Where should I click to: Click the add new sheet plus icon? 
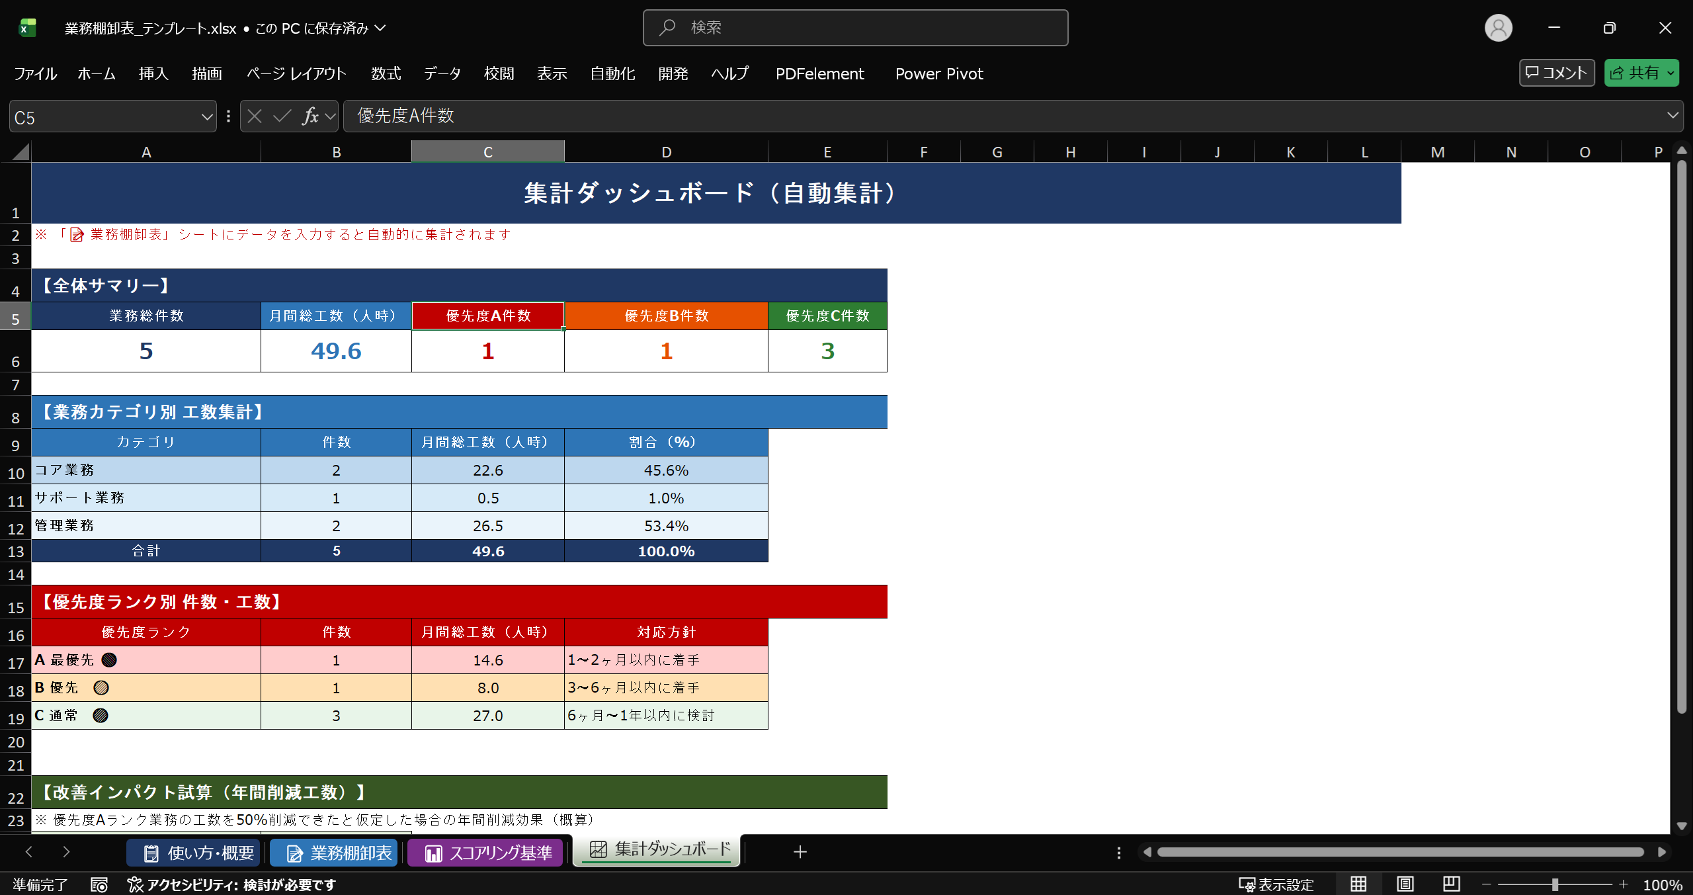(800, 852)
